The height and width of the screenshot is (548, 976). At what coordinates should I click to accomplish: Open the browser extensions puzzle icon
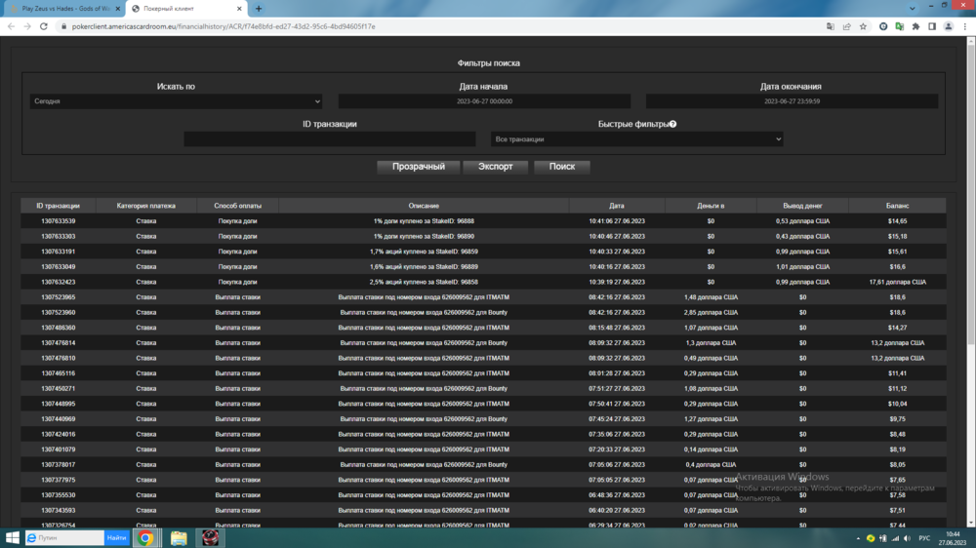(915, 26)
